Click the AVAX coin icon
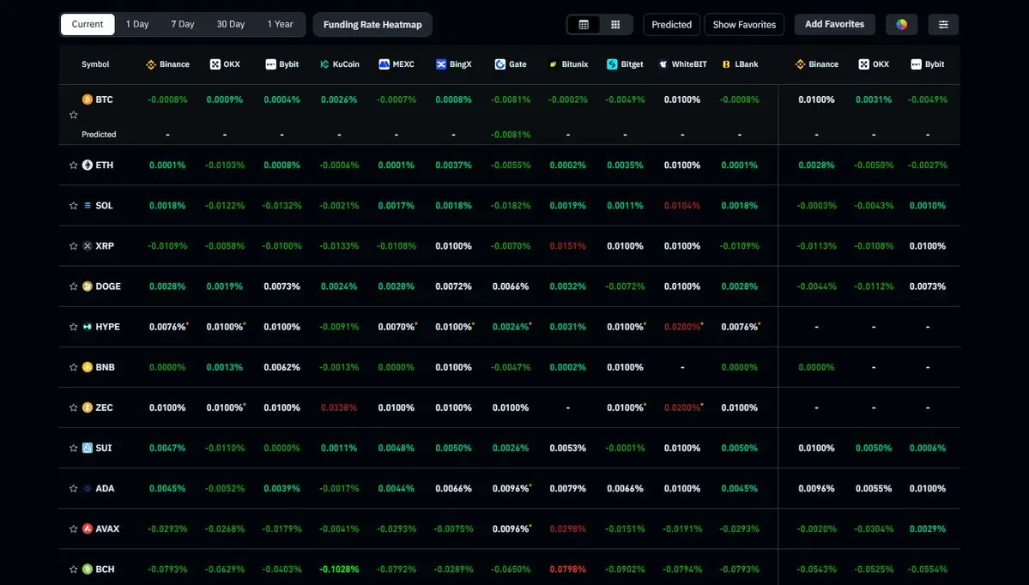The width and height of the screenshot is (1029, 585). click(88, 528)
